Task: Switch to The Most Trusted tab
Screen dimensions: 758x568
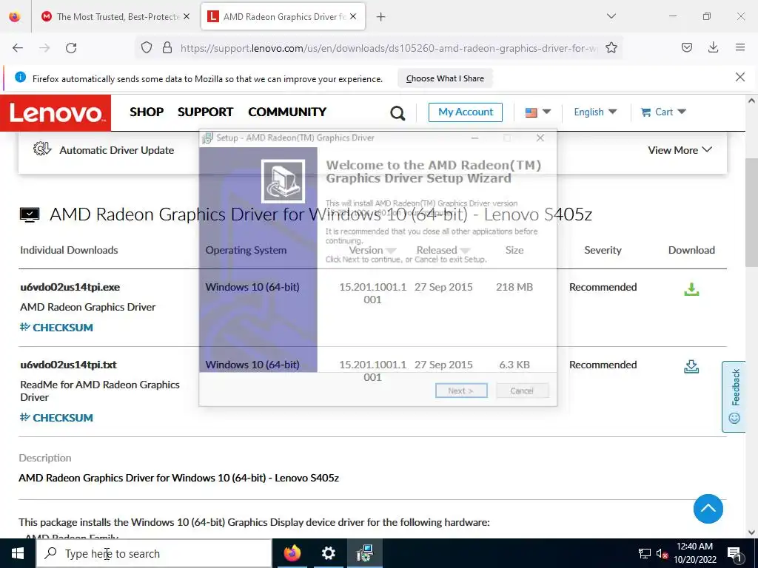Action: [x=111, y=17]
